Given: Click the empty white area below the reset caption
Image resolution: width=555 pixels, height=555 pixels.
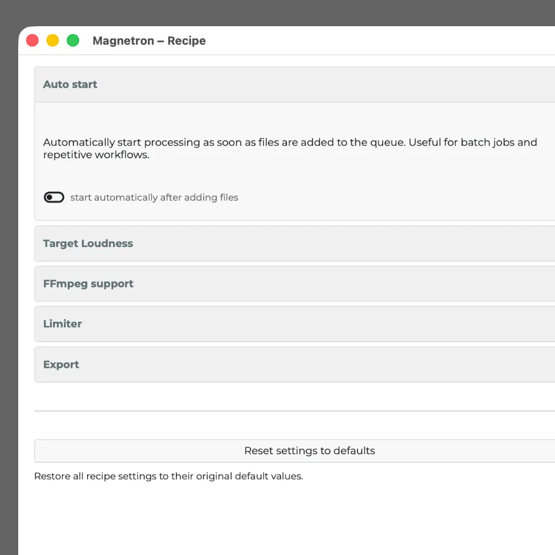Looking at the screenshot, I should 285,518.
